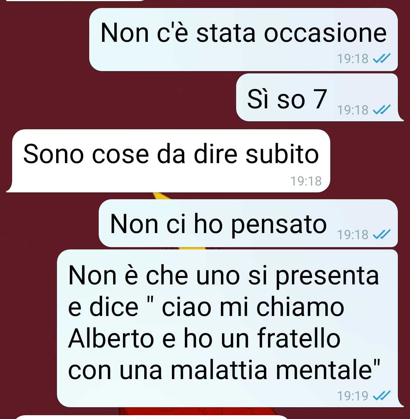
Task: Tap blue ticks next to "Non ci ho pensato"
Action: click(382, 234)
